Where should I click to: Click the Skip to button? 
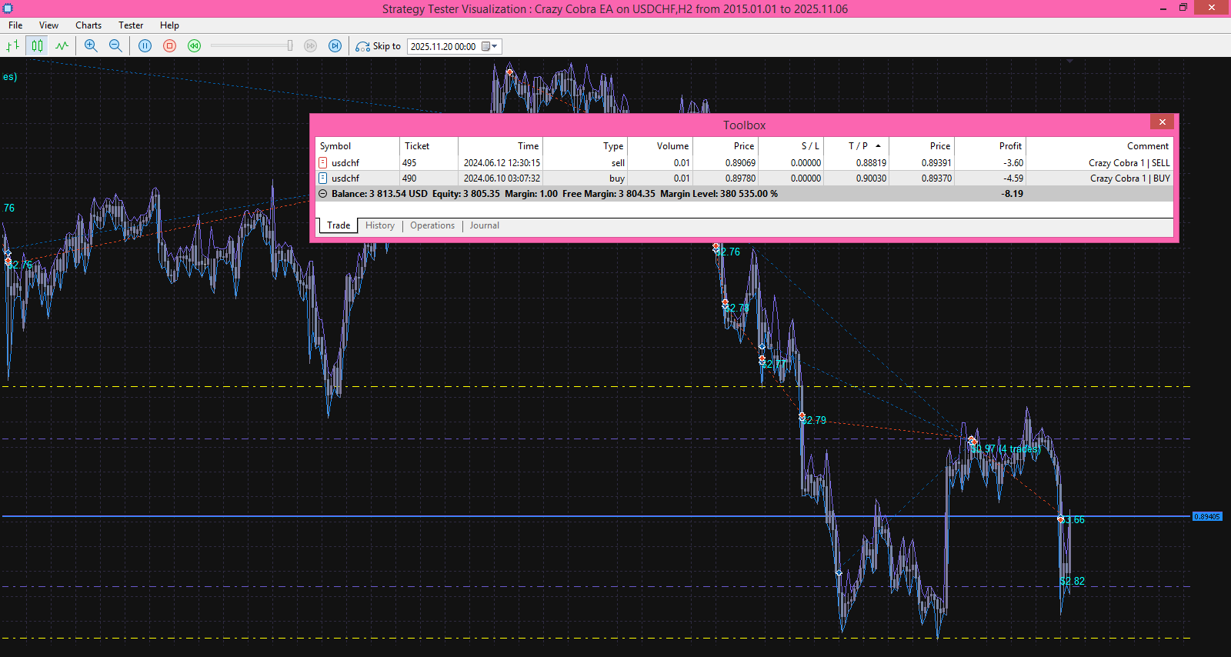(x=379, y=46)
